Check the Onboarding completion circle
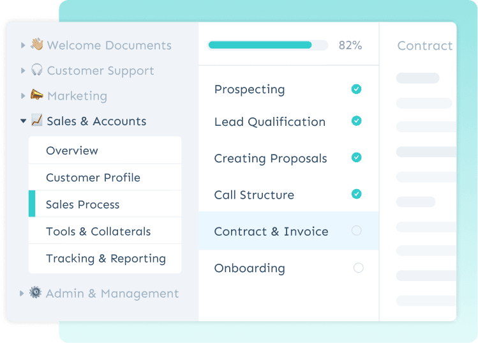Screen dimensions: 478x343 pos(358,268)
